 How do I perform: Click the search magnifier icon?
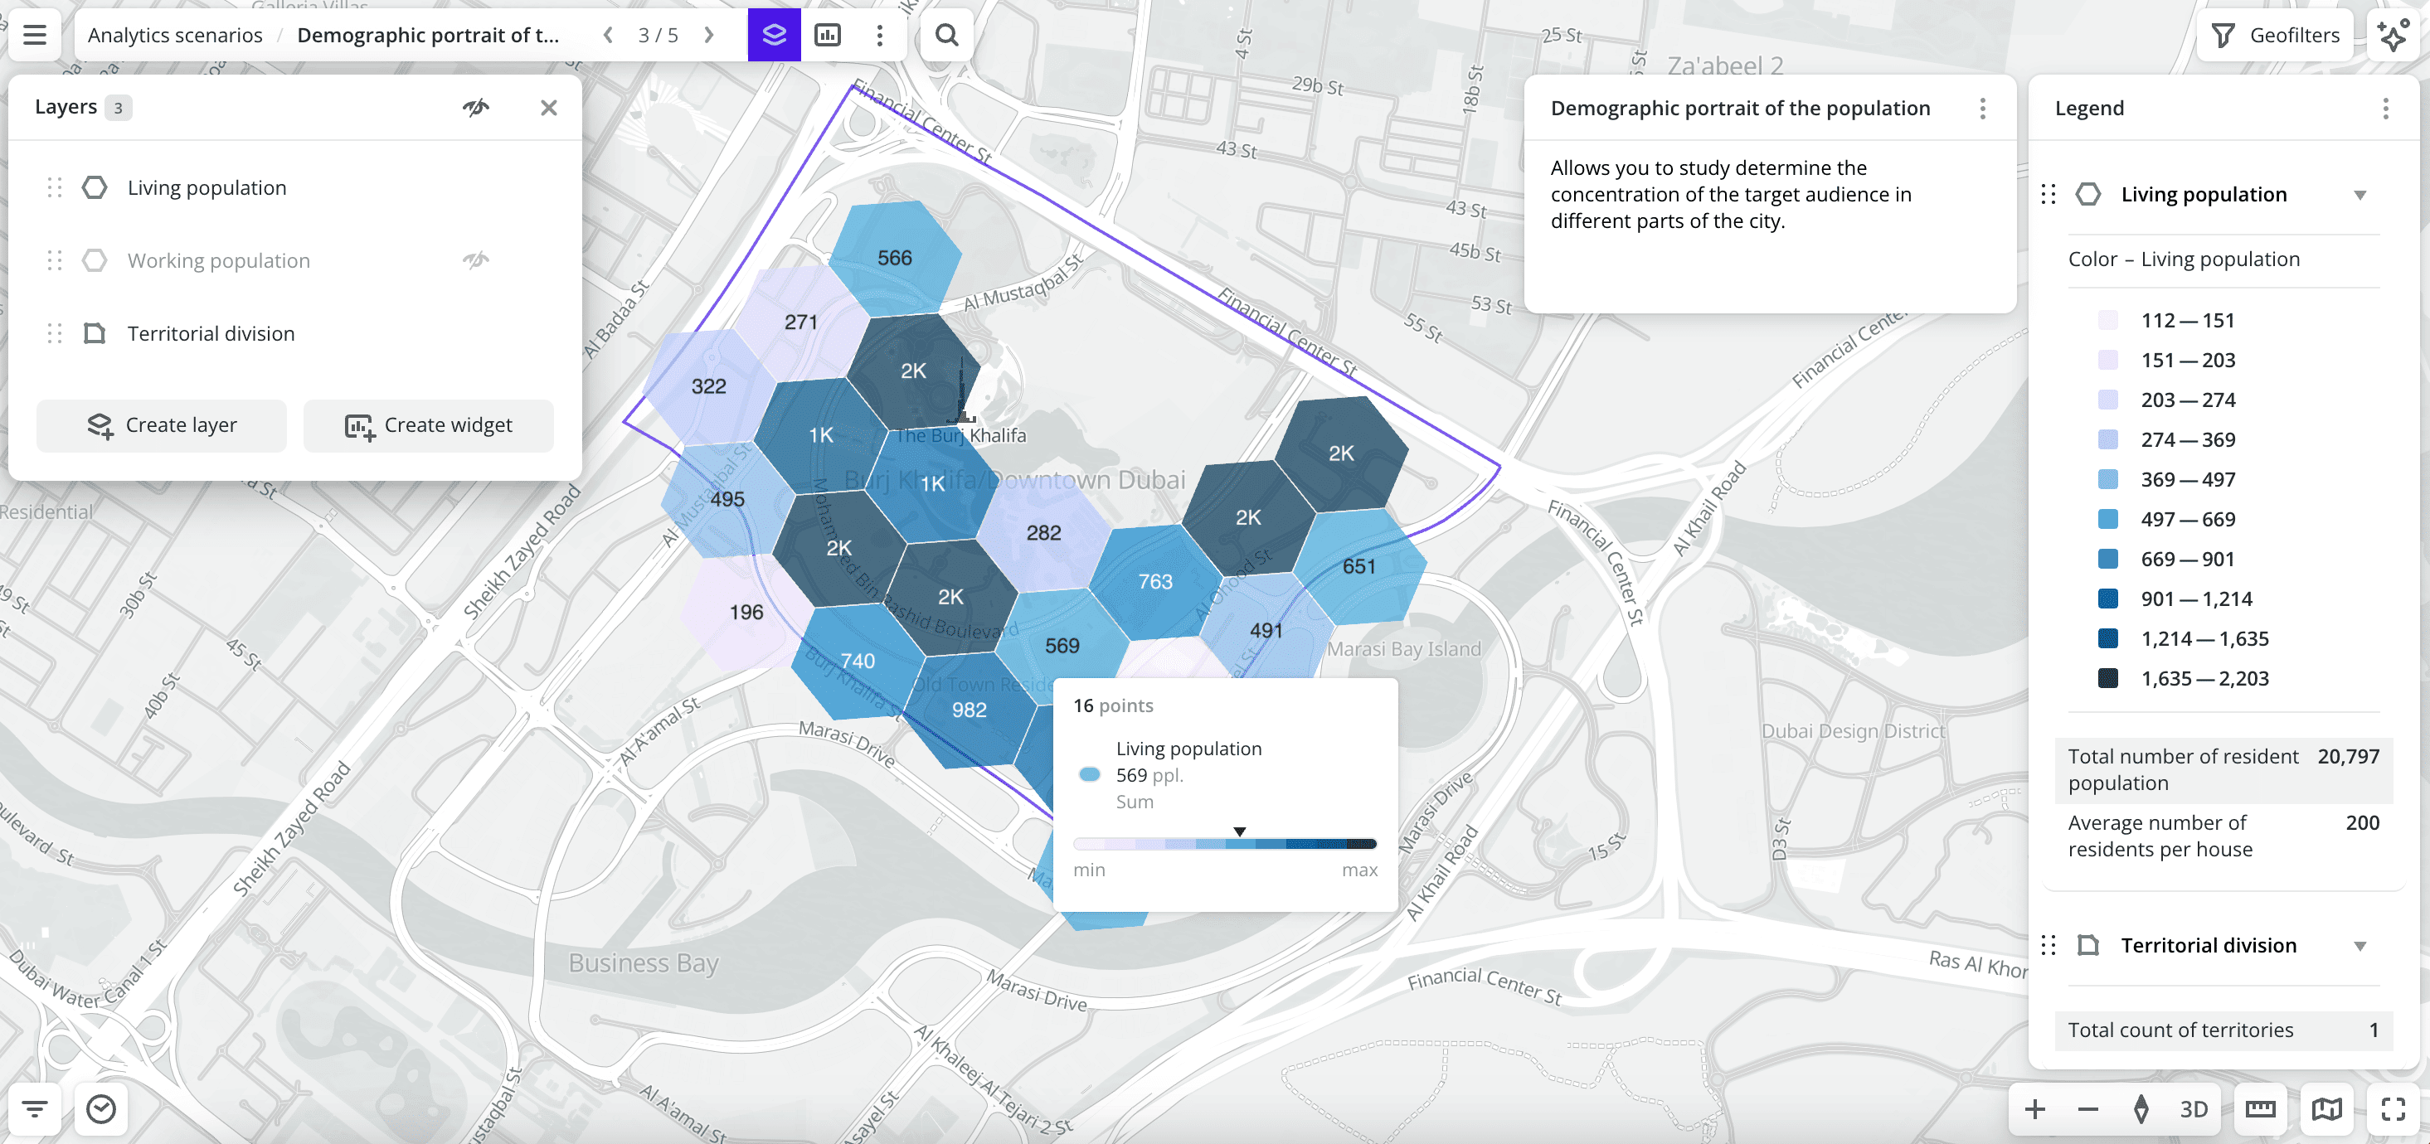coord(946,35)
